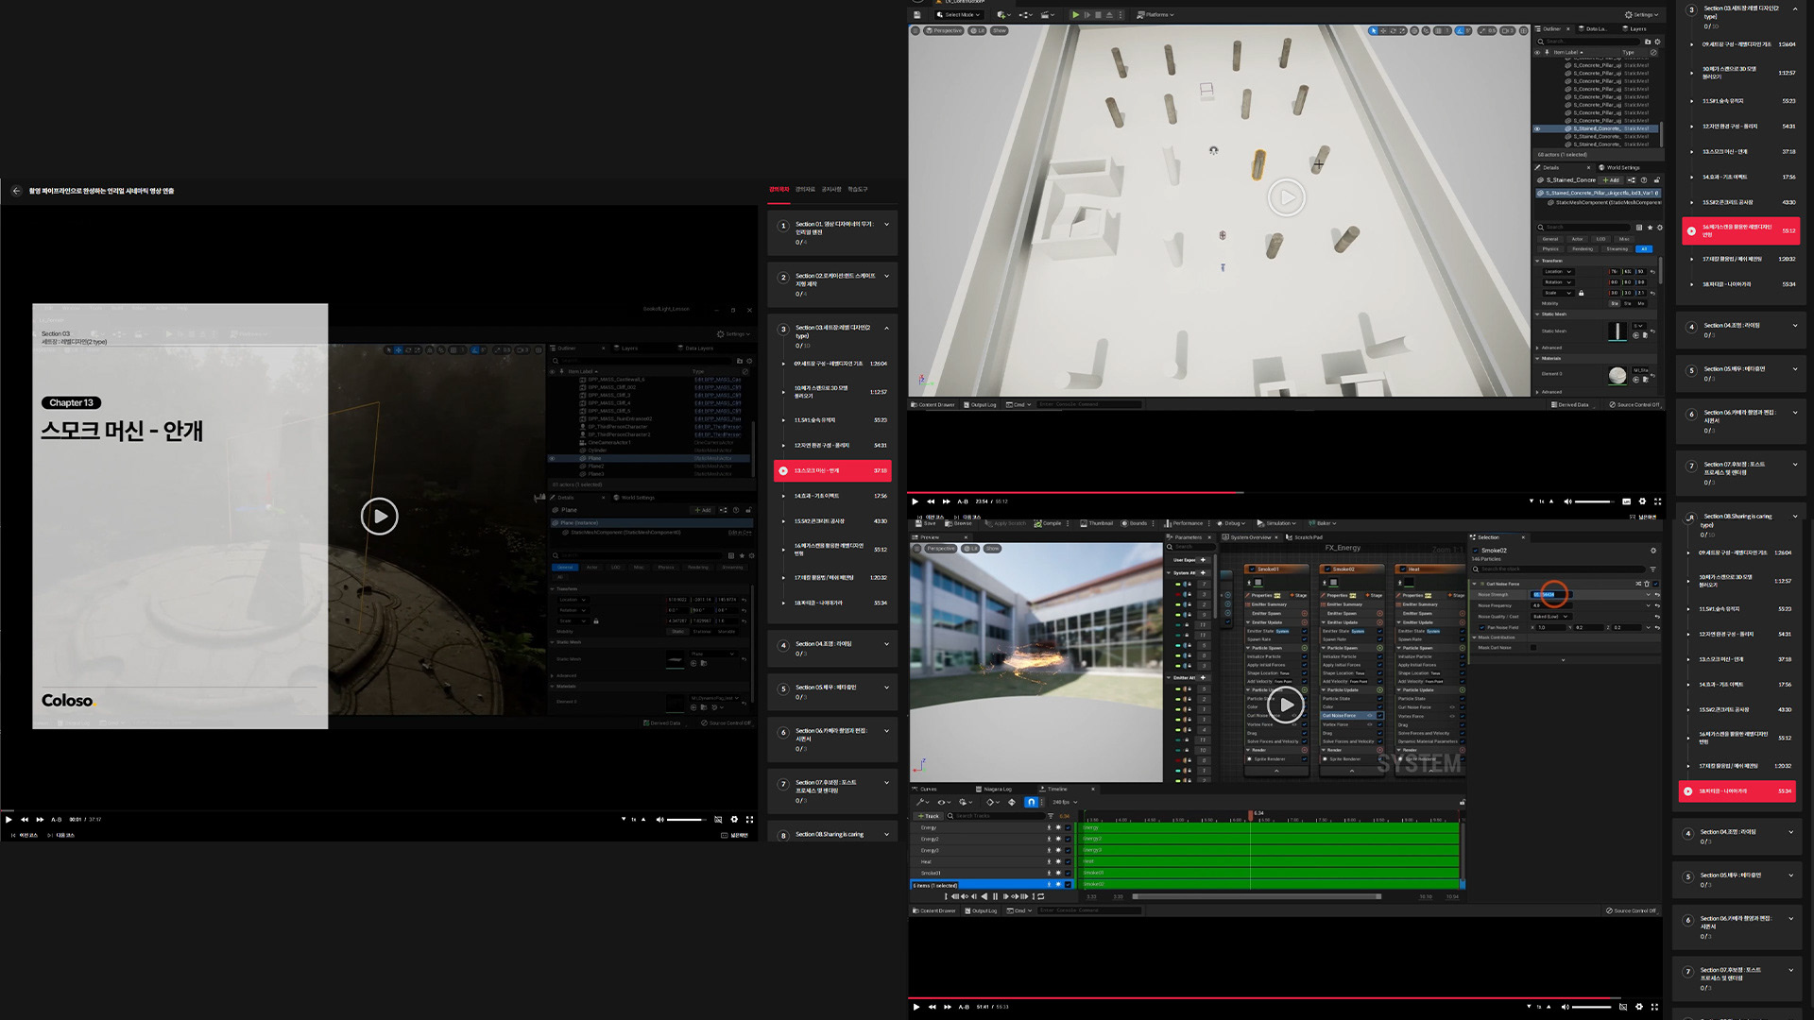The image size is (1814, 1020).
Task: Open lesson 14 in left course list
Action: point(816,496)
